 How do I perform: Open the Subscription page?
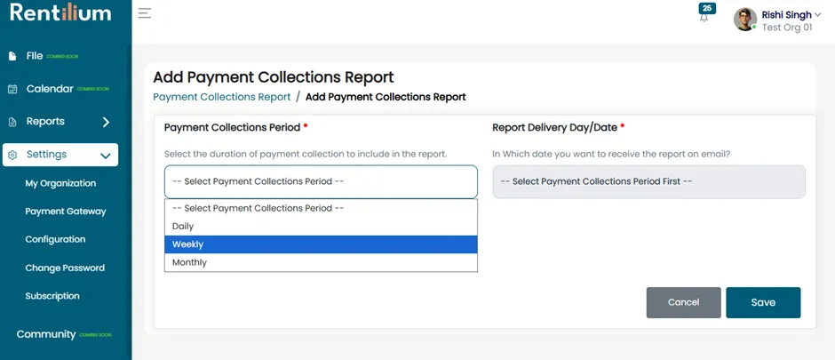pos(52,296)
